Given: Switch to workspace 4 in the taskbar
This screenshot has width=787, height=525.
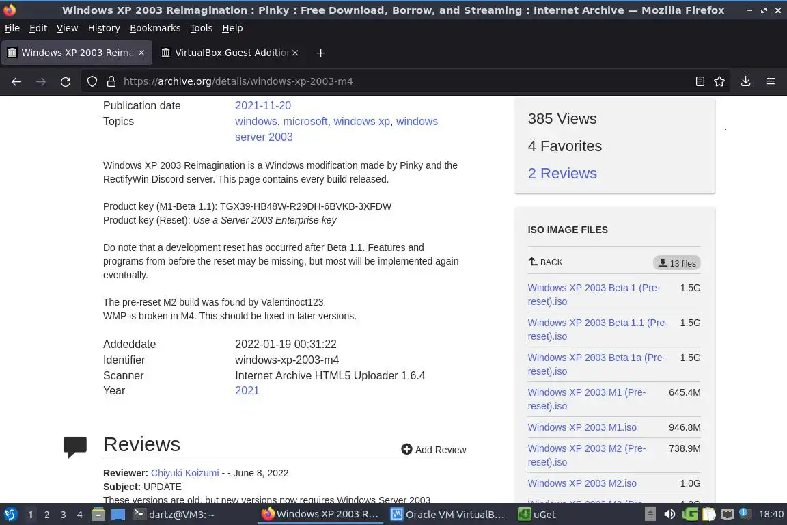Looking at the screenshot, I should (80, 515).
